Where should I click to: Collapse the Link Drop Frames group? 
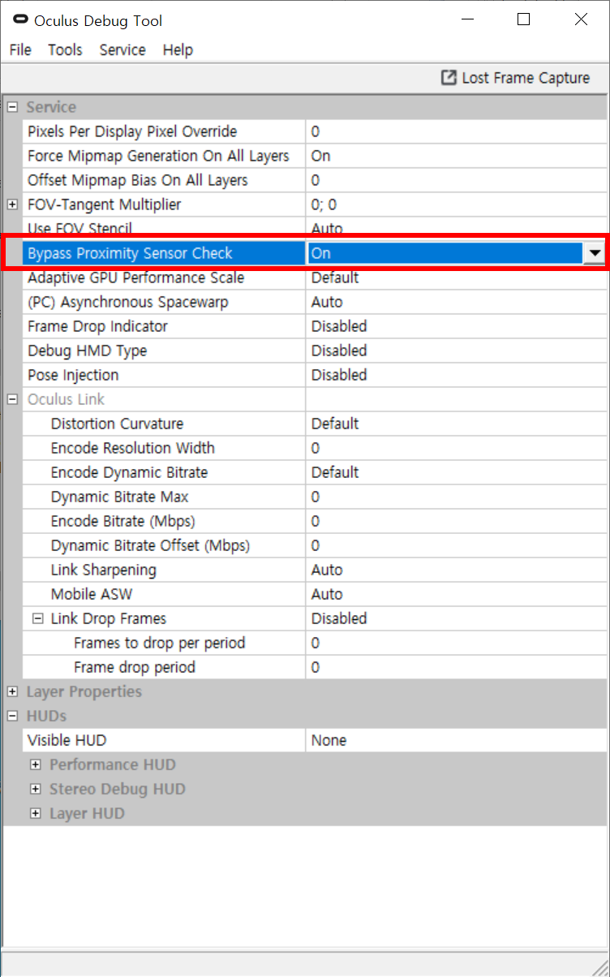(37, 618)
